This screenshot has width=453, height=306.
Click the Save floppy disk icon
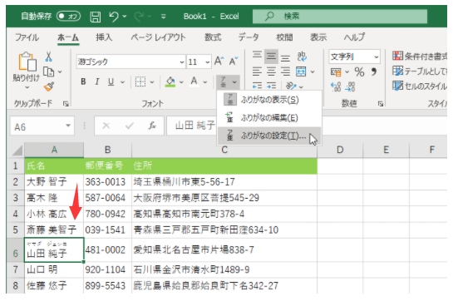[x=95, y=17]
